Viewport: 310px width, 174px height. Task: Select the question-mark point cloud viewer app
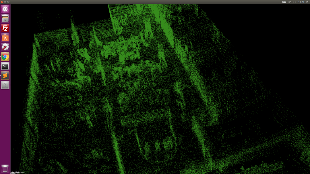click(x=5, y=85)
